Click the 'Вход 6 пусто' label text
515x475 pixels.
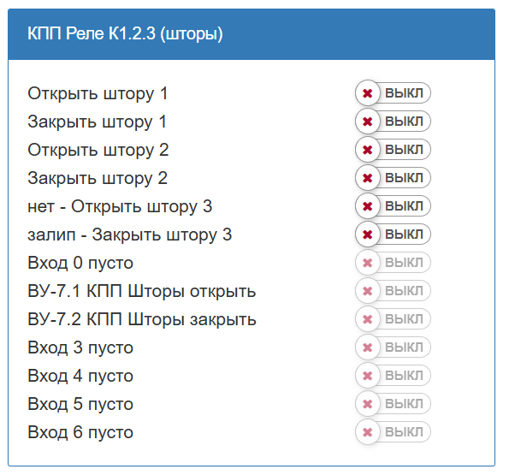coord(80,433)
